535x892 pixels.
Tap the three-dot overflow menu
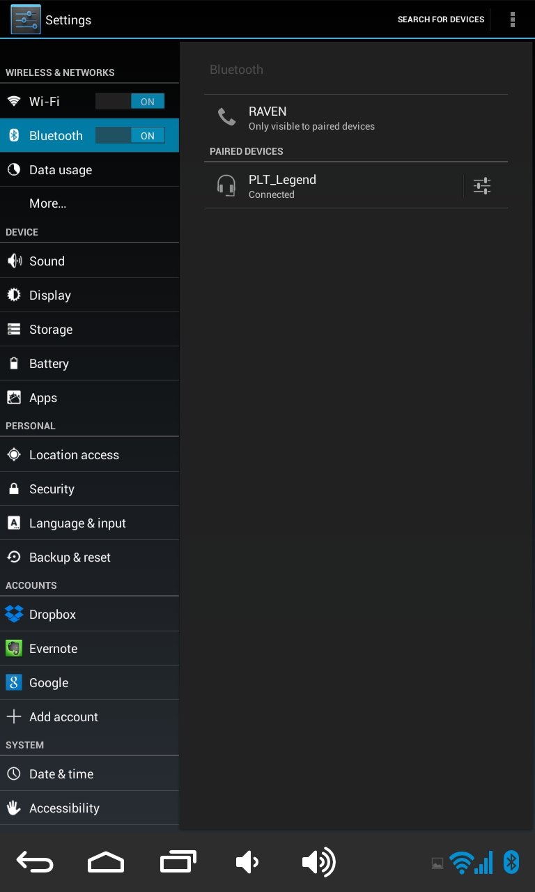(513, 20)
